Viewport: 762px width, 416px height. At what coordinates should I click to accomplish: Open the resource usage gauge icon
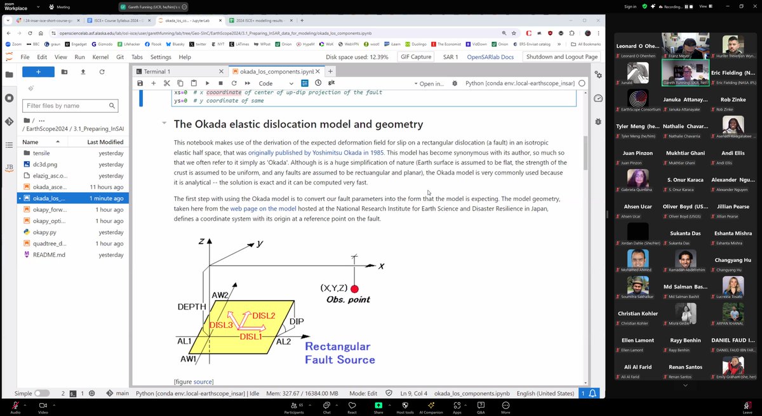598,98
